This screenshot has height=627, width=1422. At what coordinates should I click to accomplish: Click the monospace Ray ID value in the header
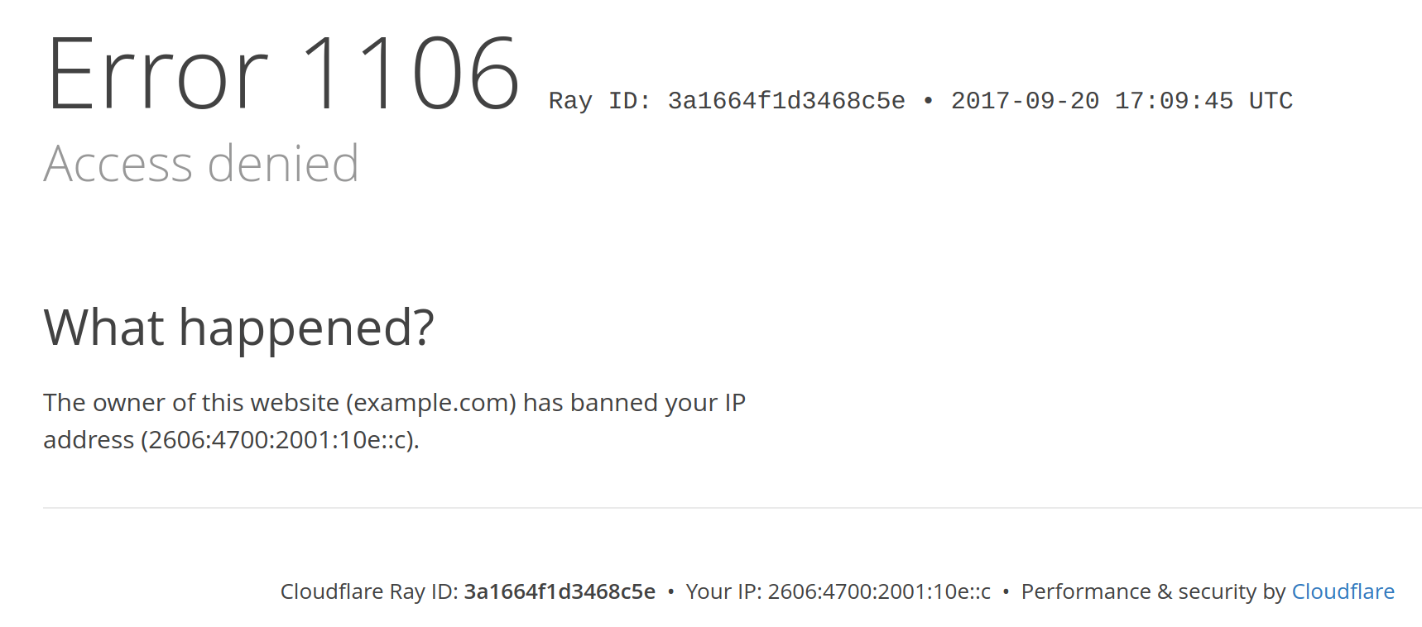[x=786, y=101]
